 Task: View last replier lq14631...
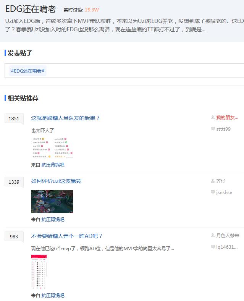pos(227,247)
